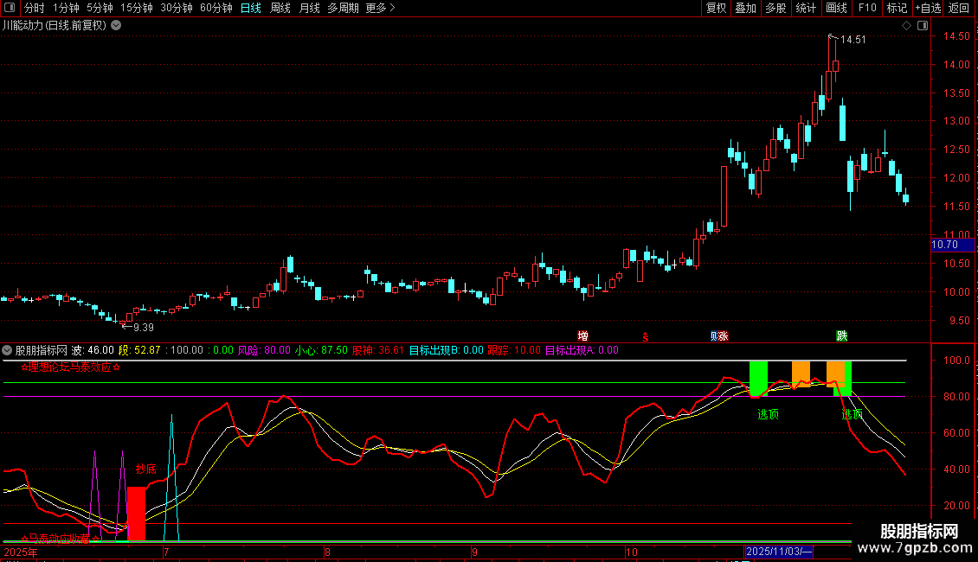This screenshot has width=978, height=562.
Task: Switch to the 周线 weekly period tab
Action: pyautogui.click(x=280, y=8)
